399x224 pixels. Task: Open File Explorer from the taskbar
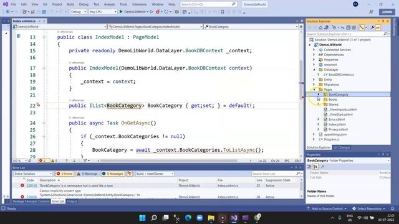[x=211, y=218]
